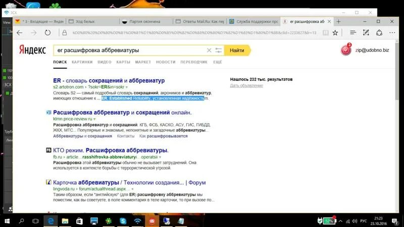
Task: Open reading view book icon
Action: 326,33
